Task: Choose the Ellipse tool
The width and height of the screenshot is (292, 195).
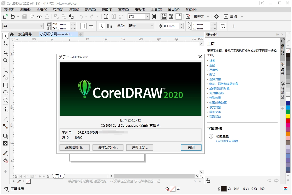Action: point(5,92)
